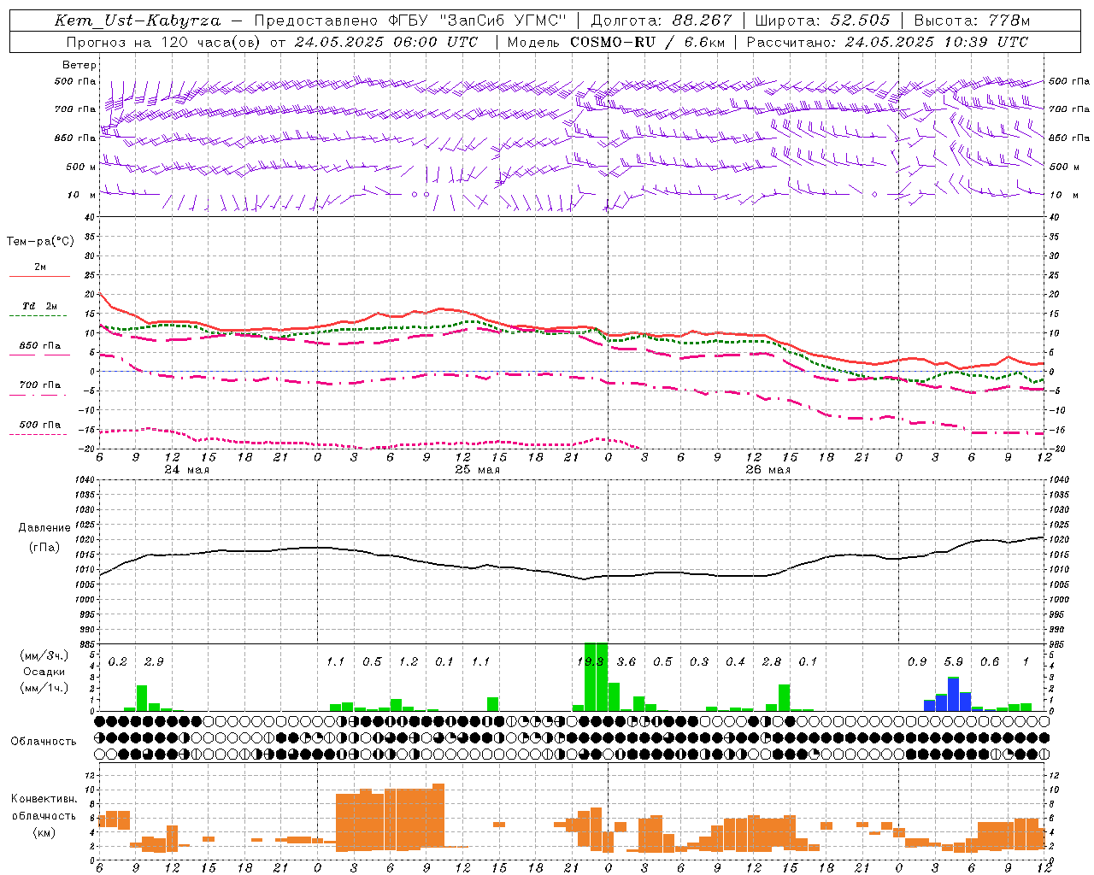Select the text Предоставлено ФГБУ "ЗапСиб УГМС"
Viewport: 1094px width, 875px height.
[x=411, y=21]
